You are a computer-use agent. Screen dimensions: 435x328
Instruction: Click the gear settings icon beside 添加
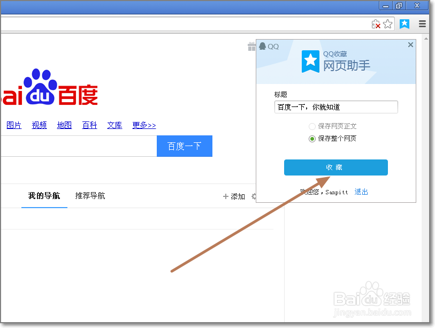point(254,196)
